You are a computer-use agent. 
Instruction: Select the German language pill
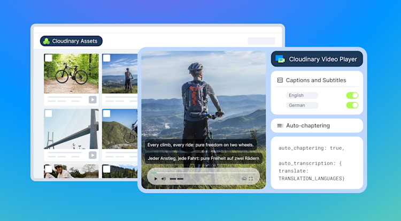[x=302, y=105]
